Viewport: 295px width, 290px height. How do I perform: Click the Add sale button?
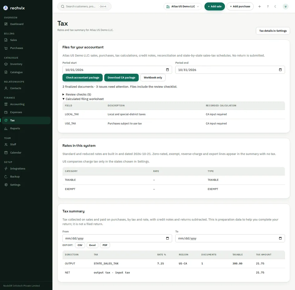pos(215,6)
